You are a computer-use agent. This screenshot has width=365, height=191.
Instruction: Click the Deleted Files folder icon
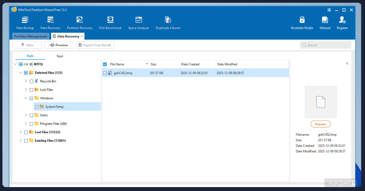coord(31,73)
